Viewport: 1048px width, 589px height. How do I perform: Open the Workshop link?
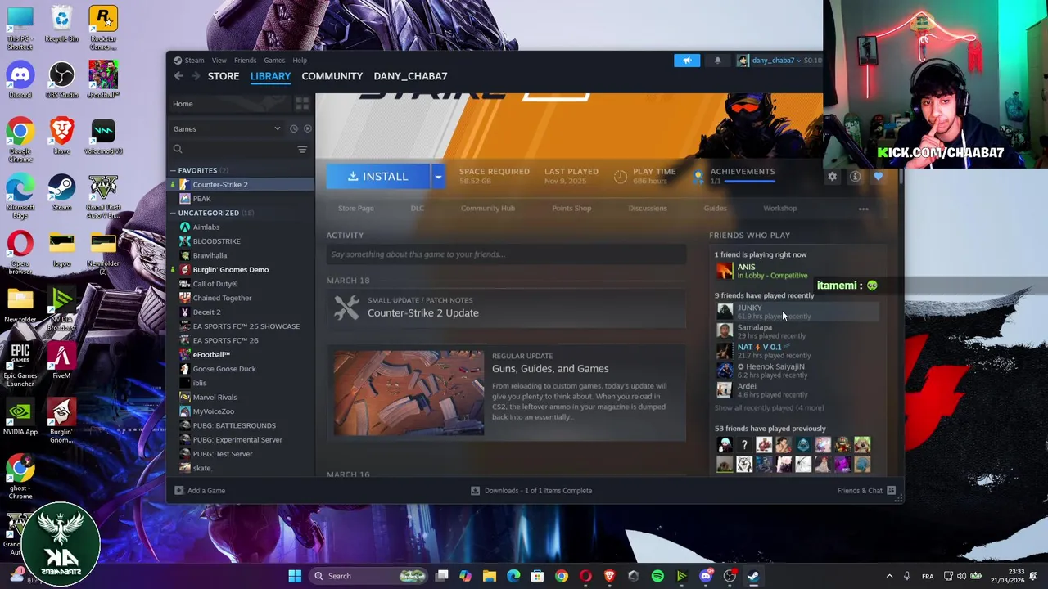(x=780, y=209)
